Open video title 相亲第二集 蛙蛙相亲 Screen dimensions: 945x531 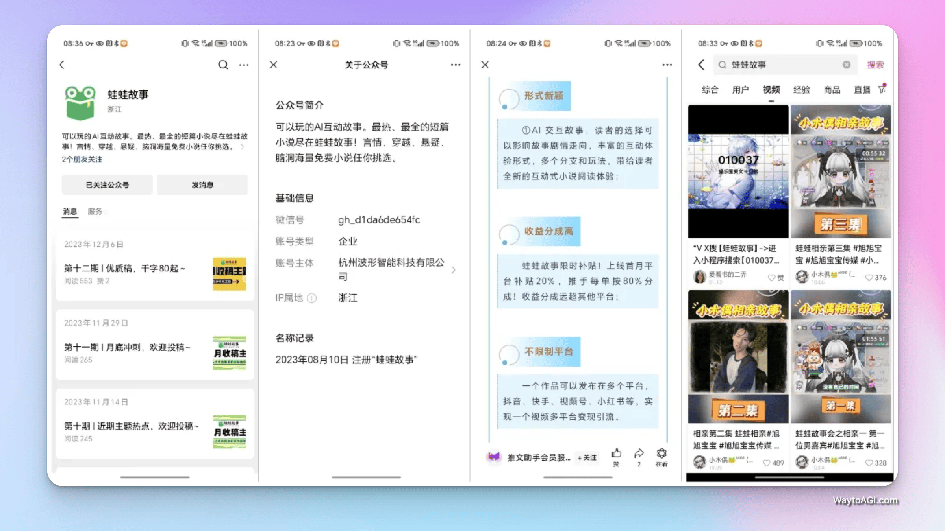point(736,439)
